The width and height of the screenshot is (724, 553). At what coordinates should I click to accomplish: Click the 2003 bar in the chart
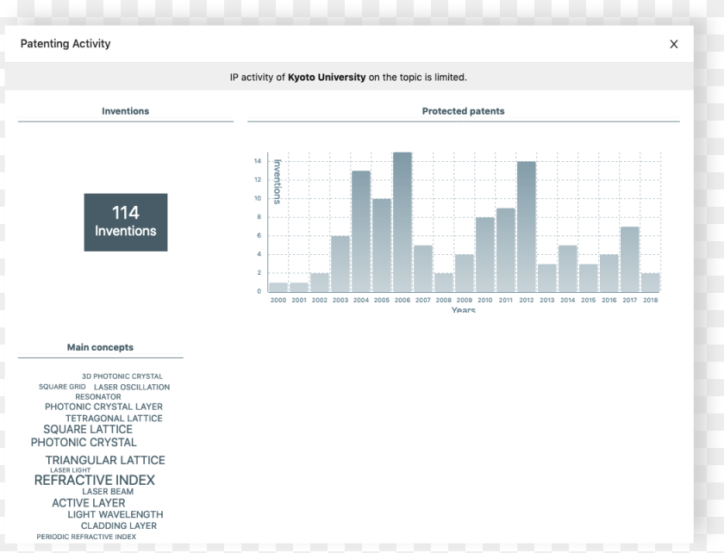[x=340, y=264]
